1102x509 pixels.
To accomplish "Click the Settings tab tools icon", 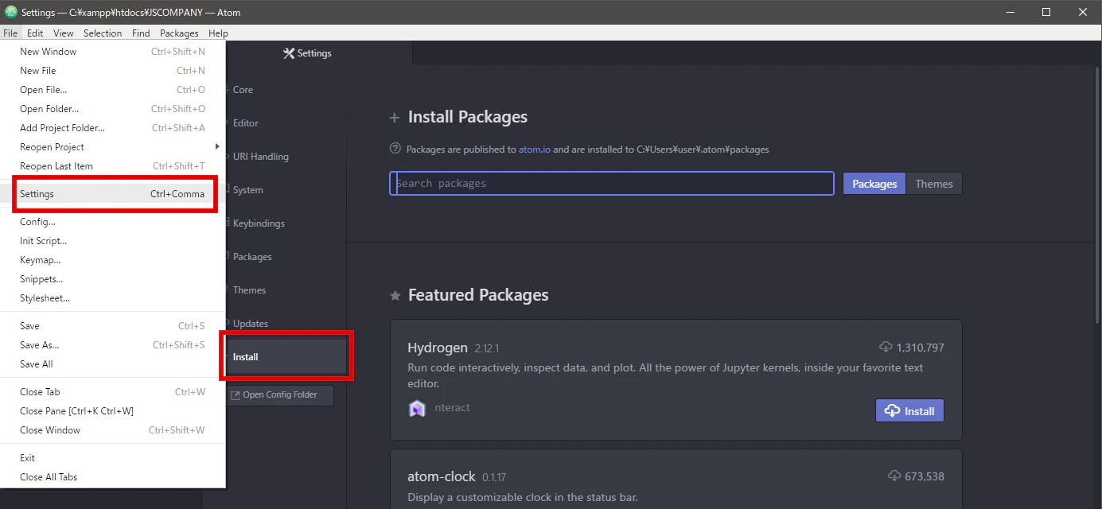I will click(x=289, y=53).
